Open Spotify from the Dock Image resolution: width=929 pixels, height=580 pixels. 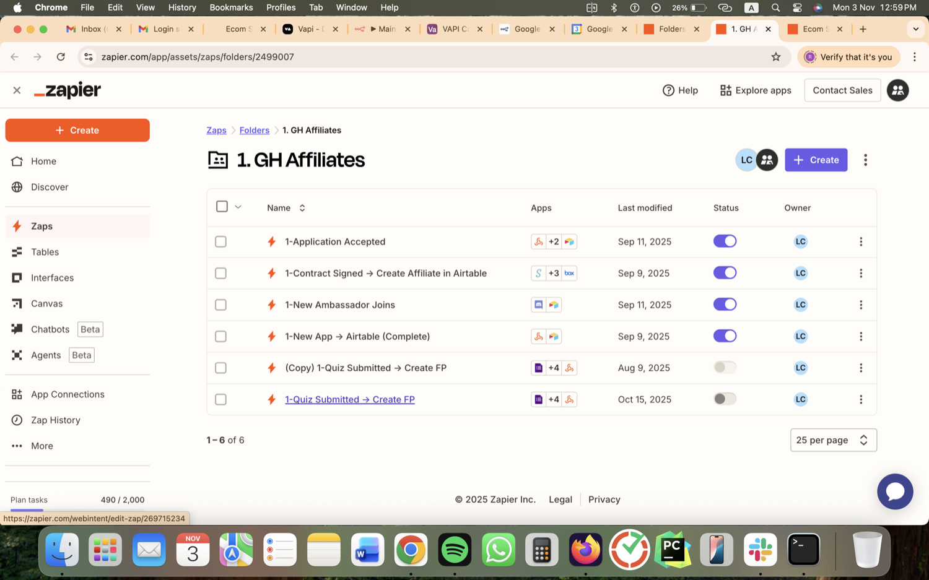(455, 550)
